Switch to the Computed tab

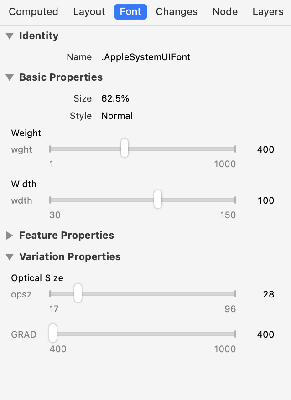click(33, 12)
